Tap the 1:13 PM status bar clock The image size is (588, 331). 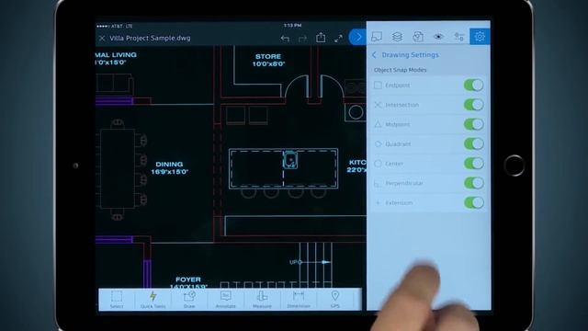(x=292, y=26)
